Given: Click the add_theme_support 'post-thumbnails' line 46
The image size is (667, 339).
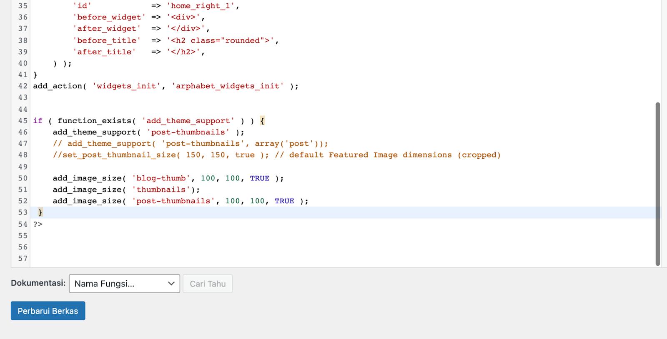Looking at the screenshot, I should pyautogui.click(x=148, y=132).
